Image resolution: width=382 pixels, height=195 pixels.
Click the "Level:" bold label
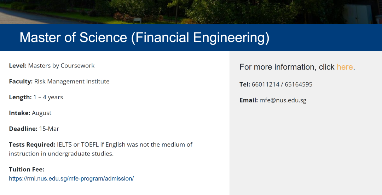pyautogui.click(x=18, y=65)
